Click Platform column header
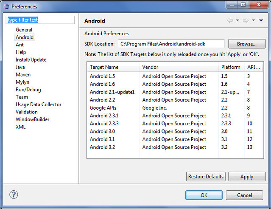 [232, 67]
